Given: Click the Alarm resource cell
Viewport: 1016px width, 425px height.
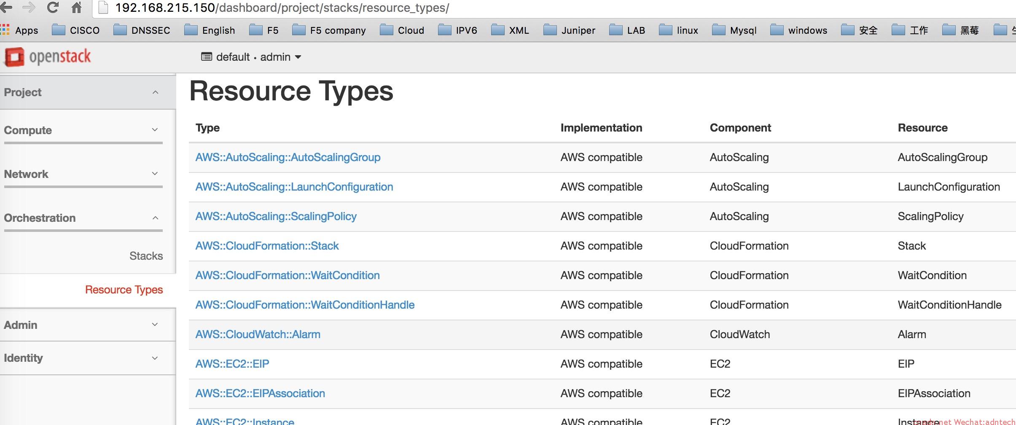Looking at the screenshot, I should point(912,334).
